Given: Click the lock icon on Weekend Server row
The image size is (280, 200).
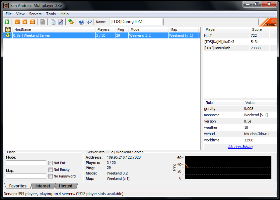Looking at the screenshot, I should (8, 35).
